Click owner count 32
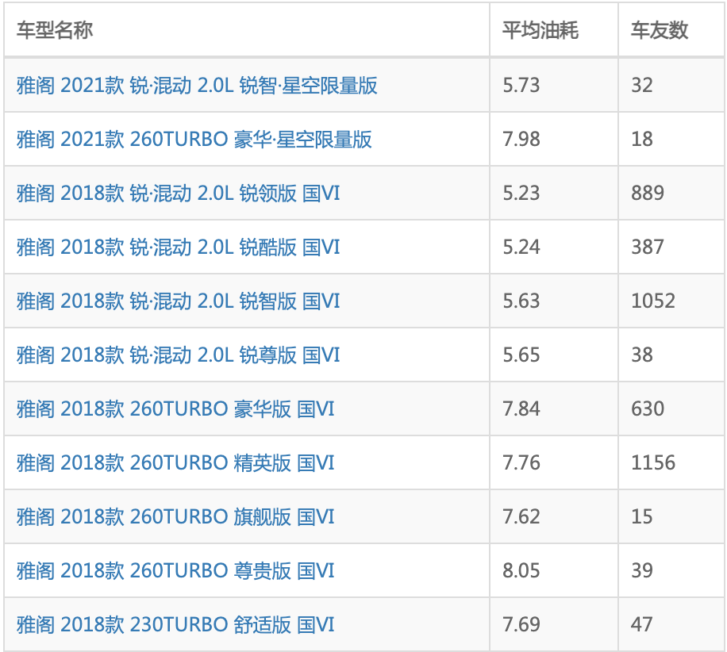The width and height of the screenshot is (727, 652). (642, 85)
